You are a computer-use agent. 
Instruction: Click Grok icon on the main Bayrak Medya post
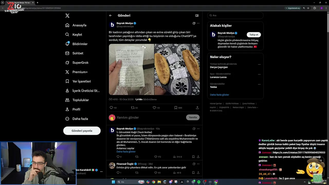194,23
